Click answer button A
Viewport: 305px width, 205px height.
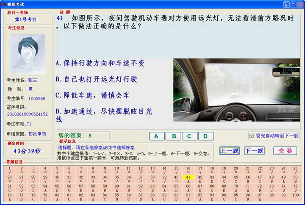tap(157, 136)
